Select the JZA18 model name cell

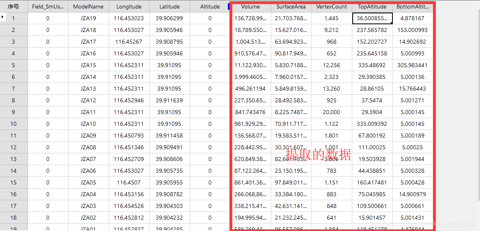coord(88,30)
